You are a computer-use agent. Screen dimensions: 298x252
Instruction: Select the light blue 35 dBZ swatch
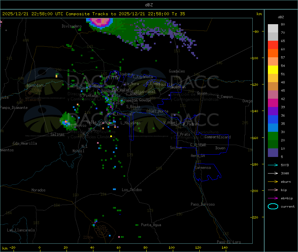pos(273,127)
